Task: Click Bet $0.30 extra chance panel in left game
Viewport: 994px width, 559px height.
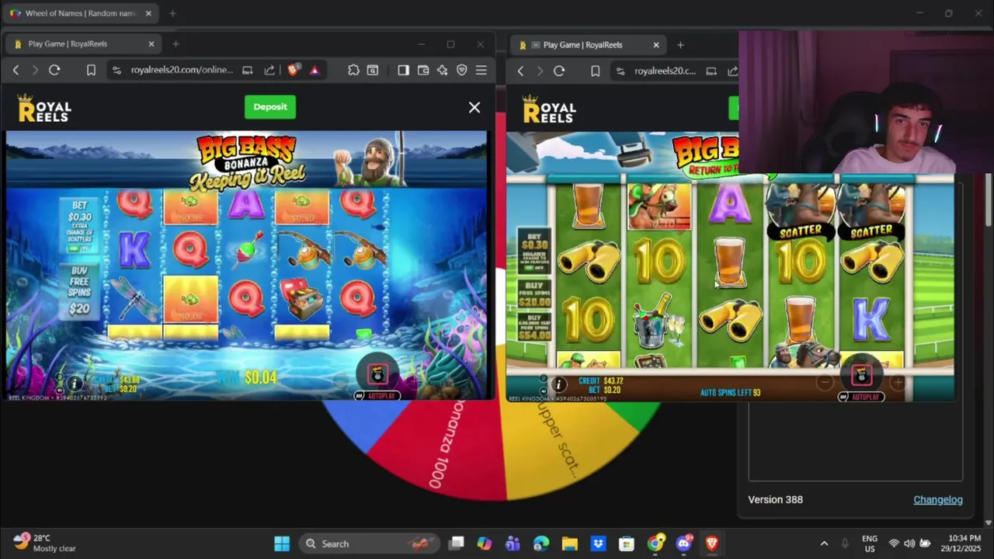Action: 79,226
